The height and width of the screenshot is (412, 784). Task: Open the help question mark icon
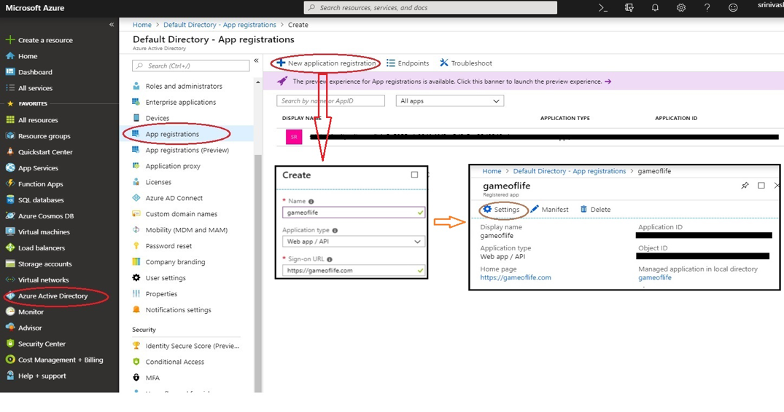pos(707,8)
